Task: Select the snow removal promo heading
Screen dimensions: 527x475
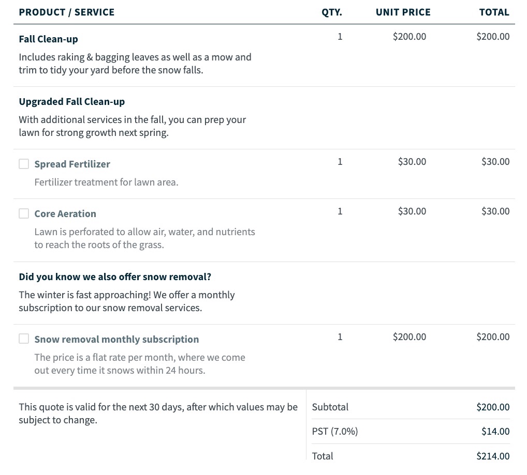Action: (x=115, y=277)
